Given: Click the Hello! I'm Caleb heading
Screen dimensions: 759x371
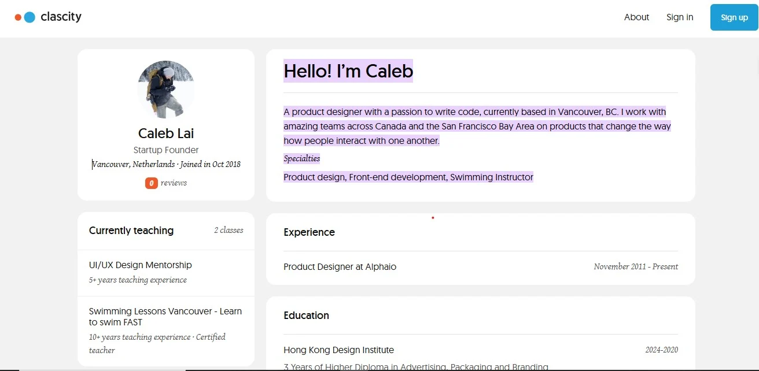Looking at the screenshot, I should (x=348, y=71).
